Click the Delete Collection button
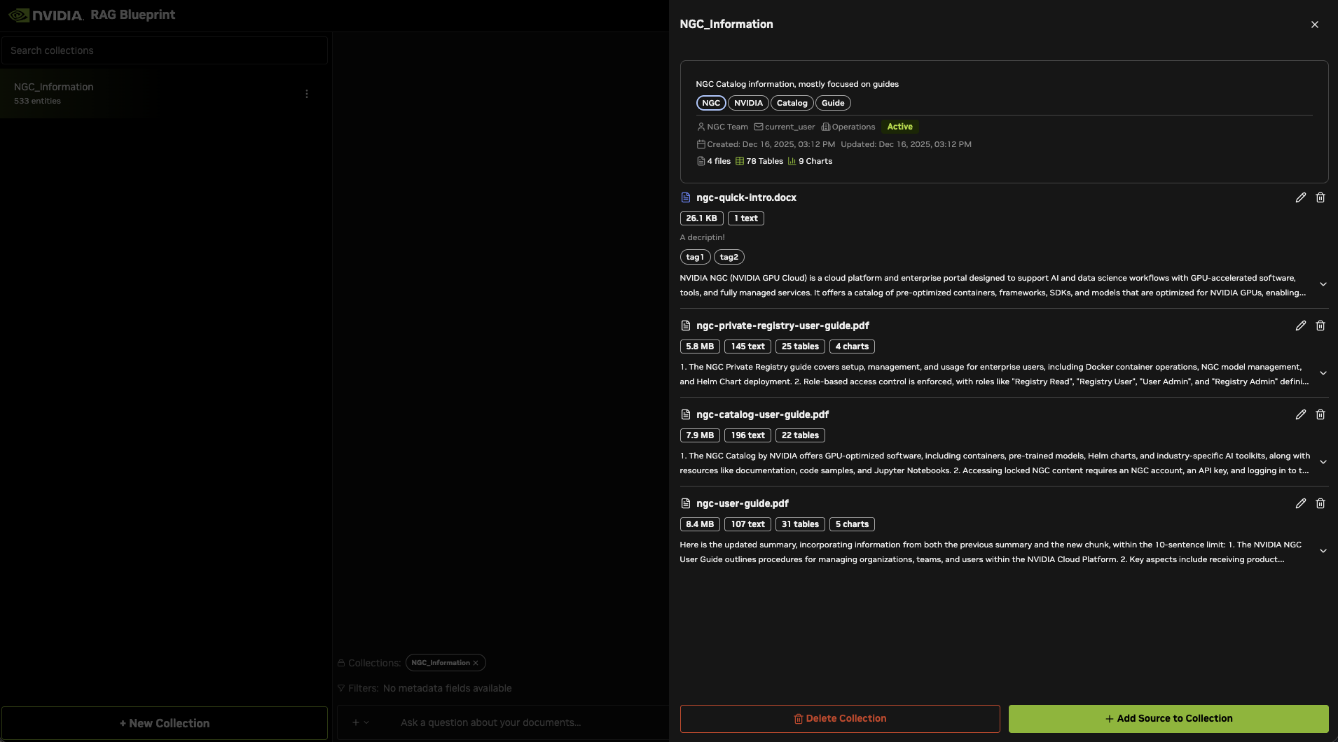Image resolution: width=1338 pixels, height=742 pixels. click(x=839, y=719)
